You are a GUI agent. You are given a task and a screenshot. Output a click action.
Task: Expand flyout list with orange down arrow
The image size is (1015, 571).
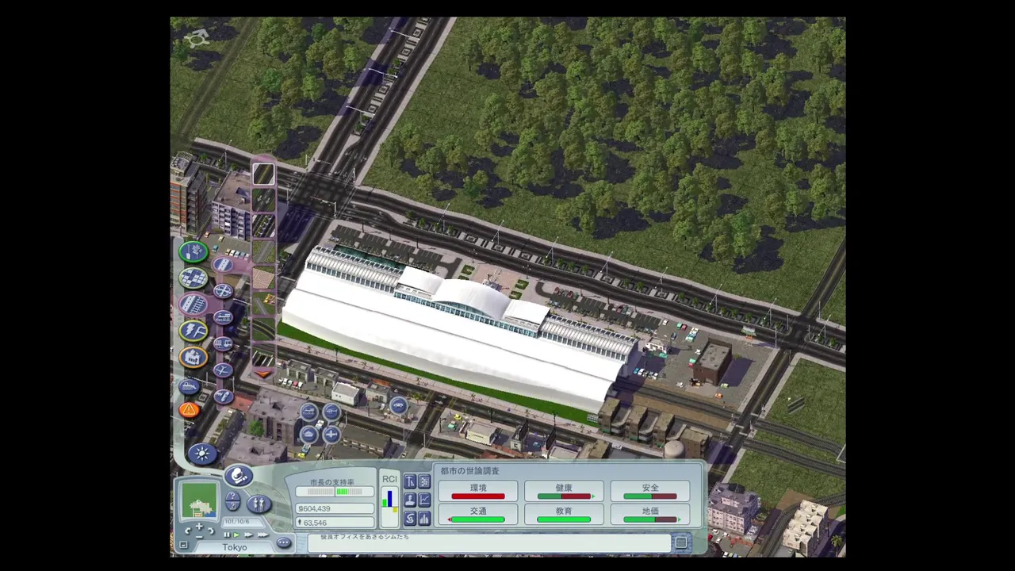263,373
